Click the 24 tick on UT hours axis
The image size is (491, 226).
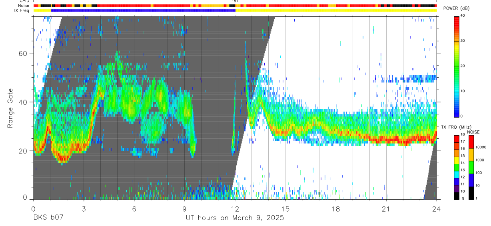click(x=437, y=209)
